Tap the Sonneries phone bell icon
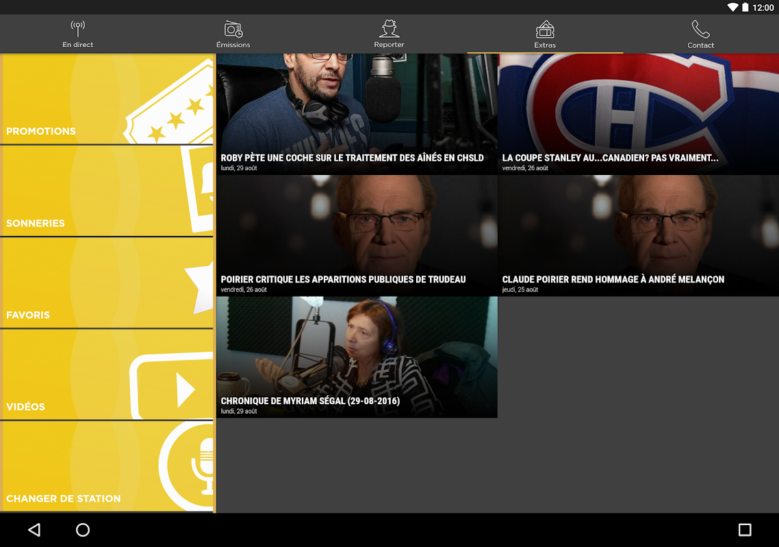 click(198, 189)
